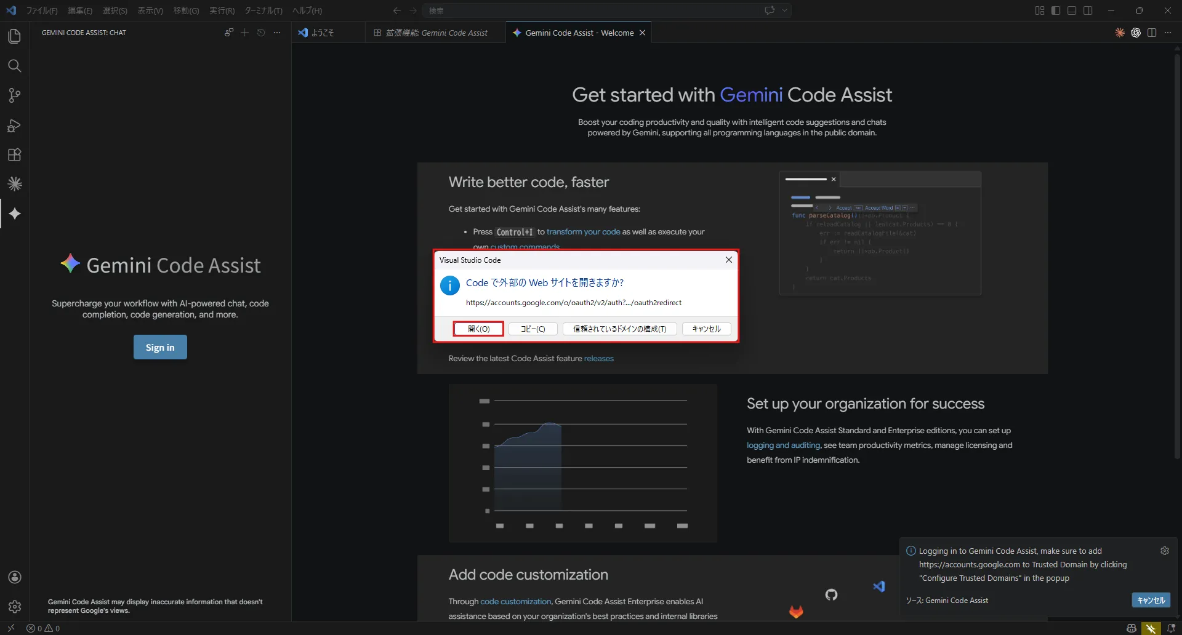Open the Extensions view

click(14, 154)
